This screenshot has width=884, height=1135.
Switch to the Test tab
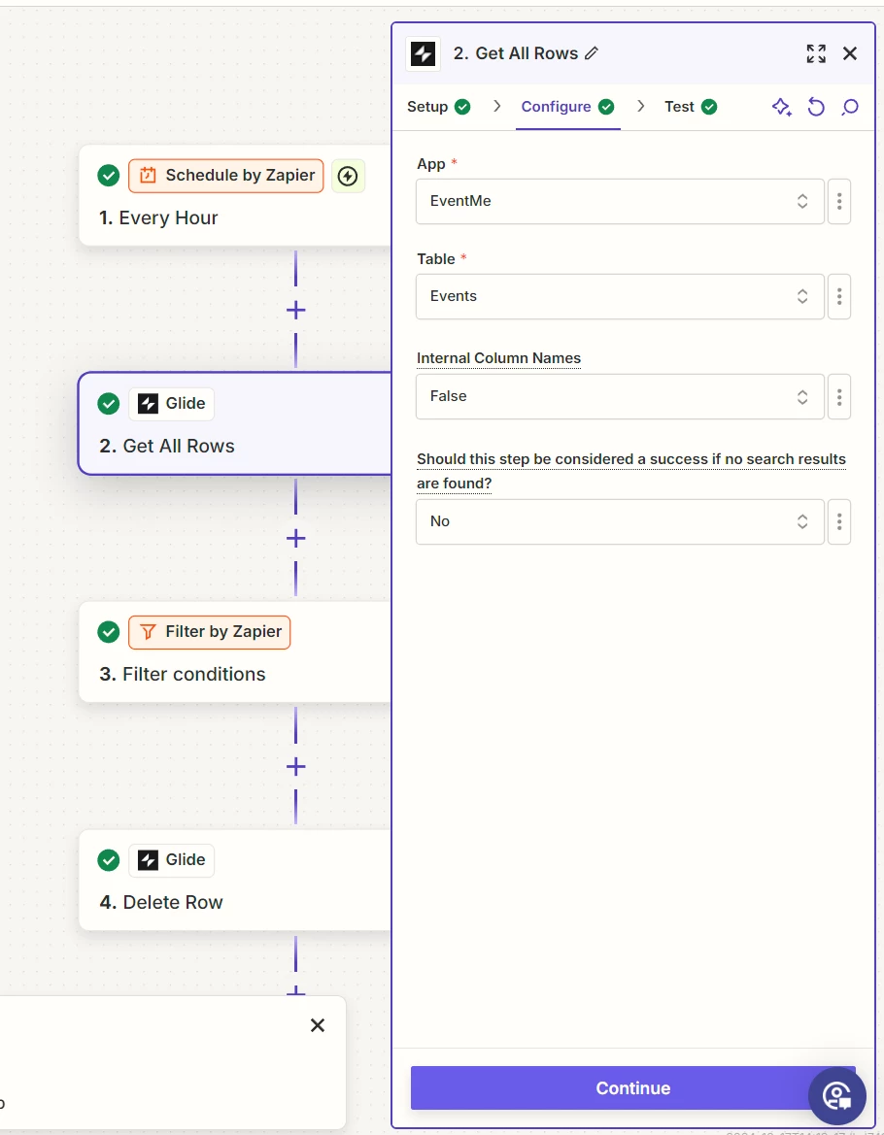coord(691,107)
